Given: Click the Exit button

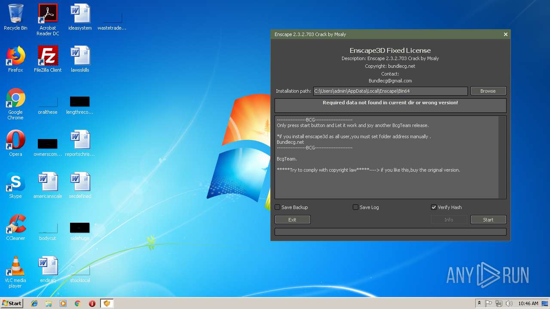Looking at the screenshot, I should tap(292, 220).
